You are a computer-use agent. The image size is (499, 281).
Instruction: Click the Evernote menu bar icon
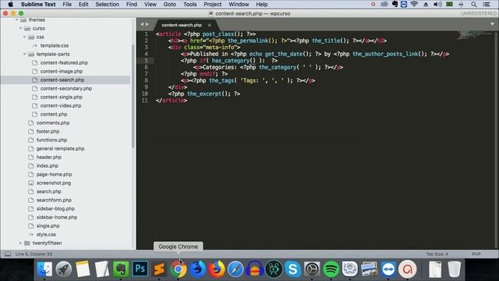[x=395, y=4]
